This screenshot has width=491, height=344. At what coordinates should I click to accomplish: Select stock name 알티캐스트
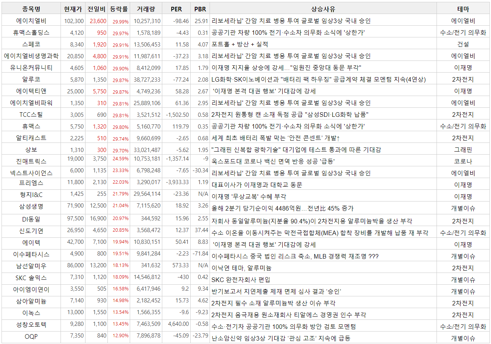coord(31,138)
